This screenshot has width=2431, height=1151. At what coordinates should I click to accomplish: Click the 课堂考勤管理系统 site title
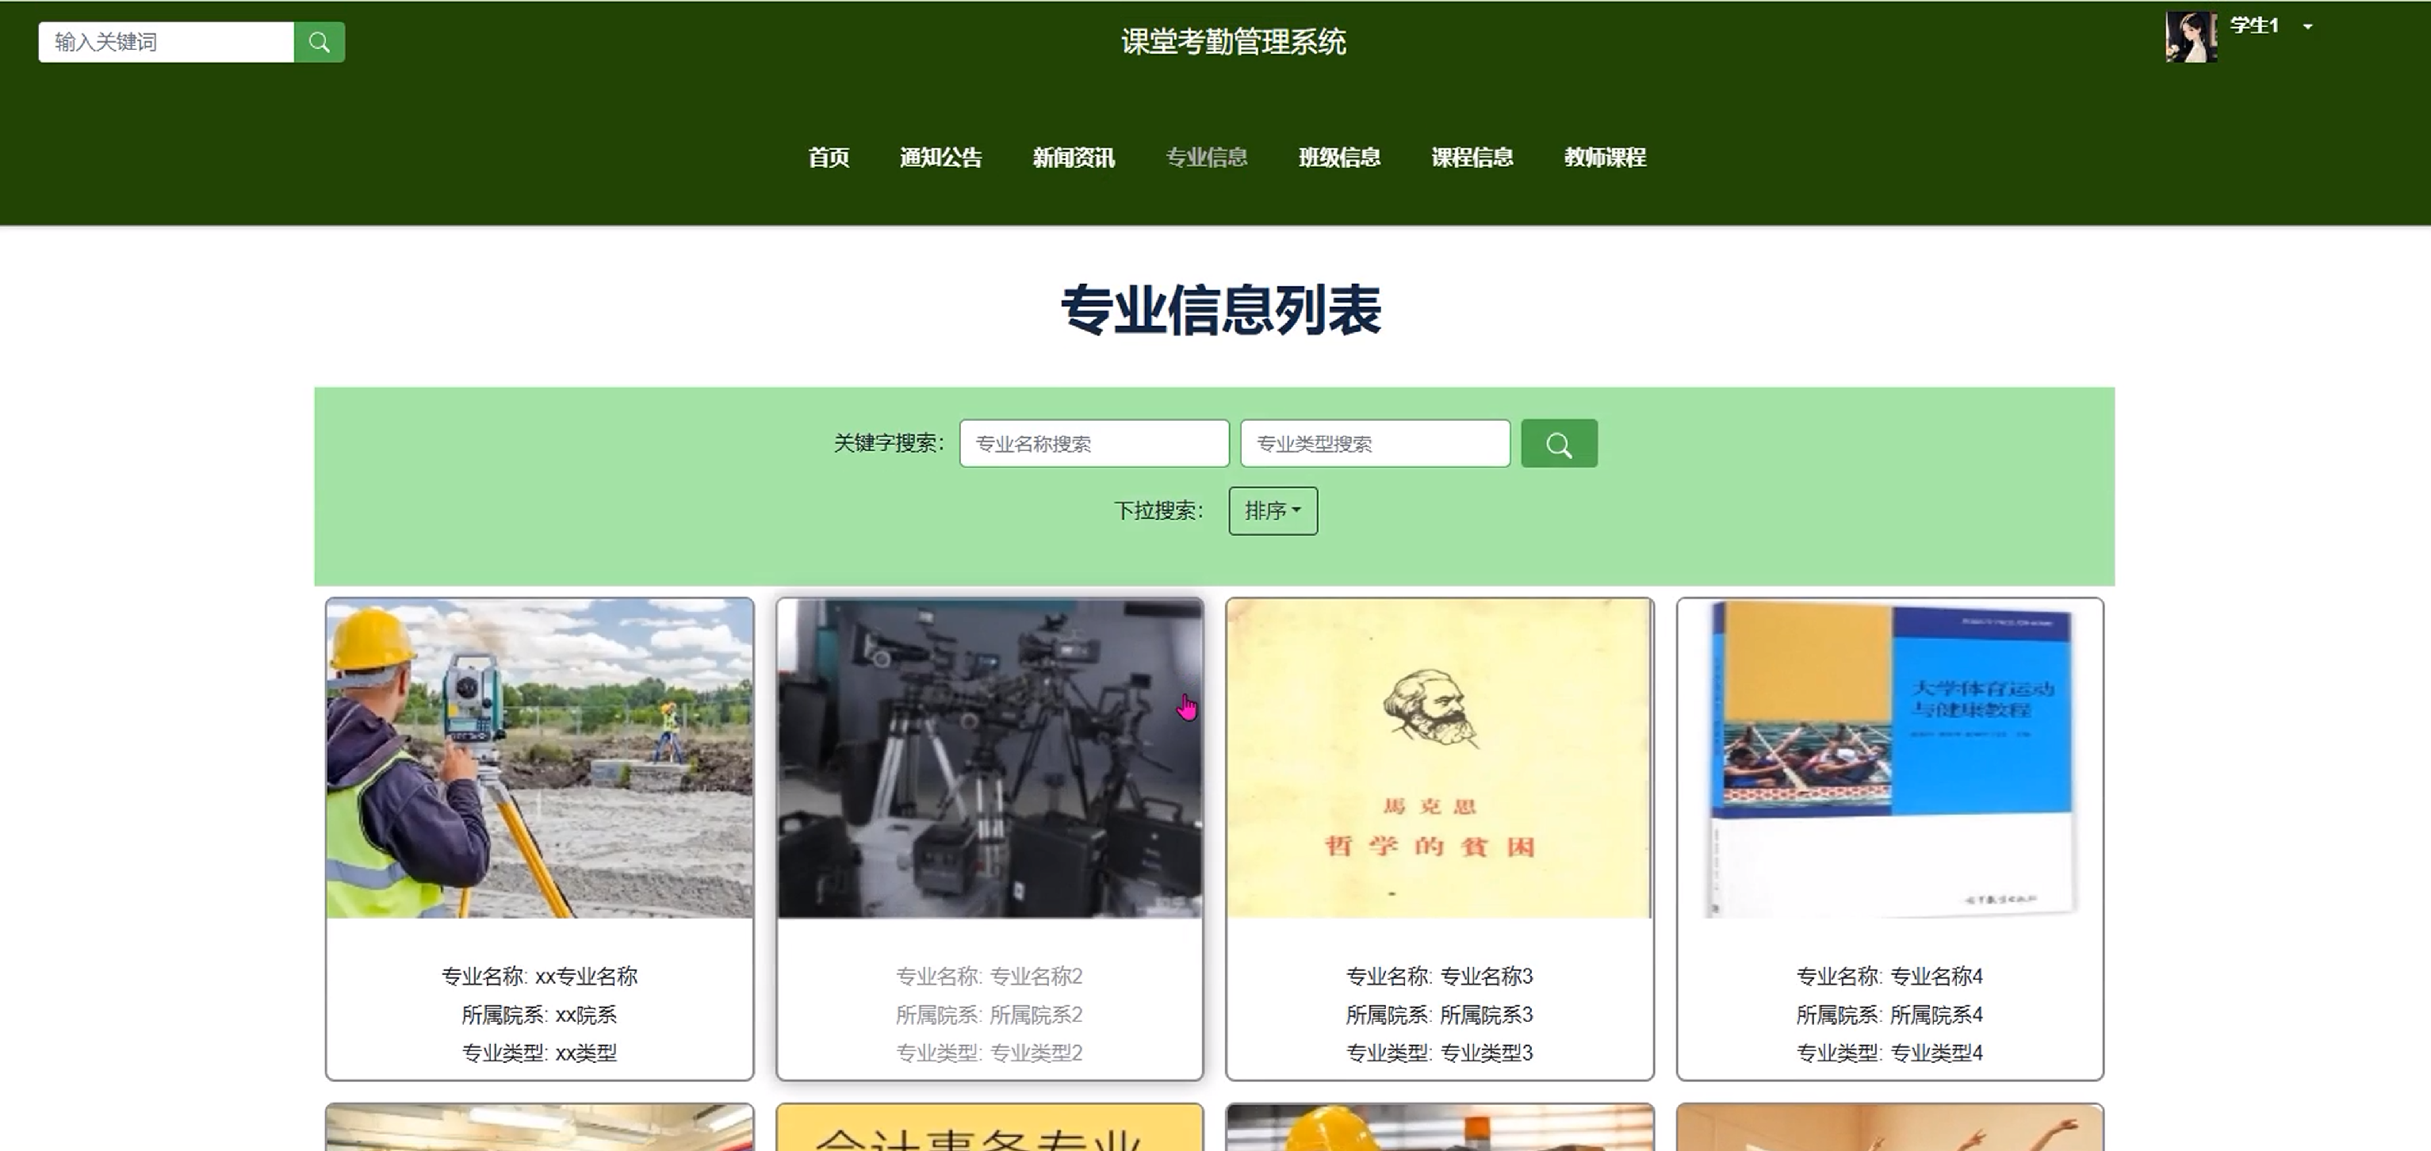click(x=1232, y=41)
